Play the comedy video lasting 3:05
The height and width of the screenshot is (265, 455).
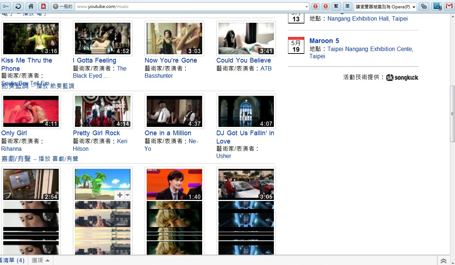(246, 184)
